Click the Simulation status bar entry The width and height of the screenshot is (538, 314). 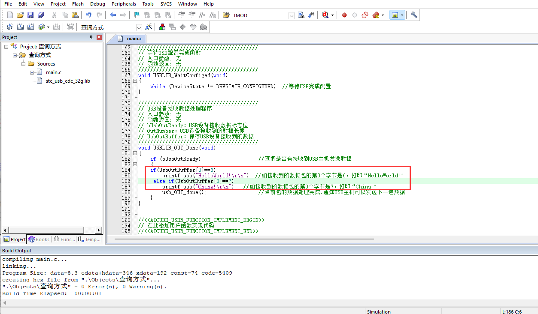pos(379,311)
